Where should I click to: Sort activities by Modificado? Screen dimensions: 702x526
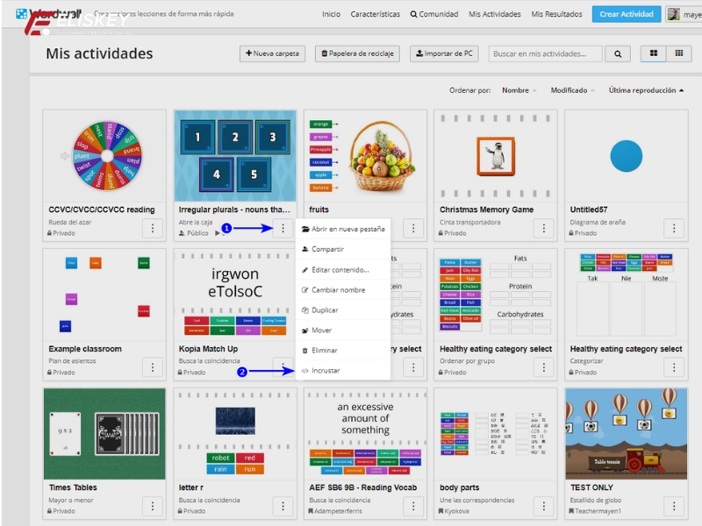coord(572,90)
